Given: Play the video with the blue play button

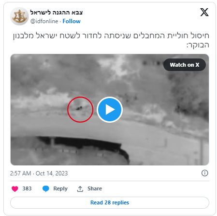Looking at the screenshot, I should (x=110, y=110).
